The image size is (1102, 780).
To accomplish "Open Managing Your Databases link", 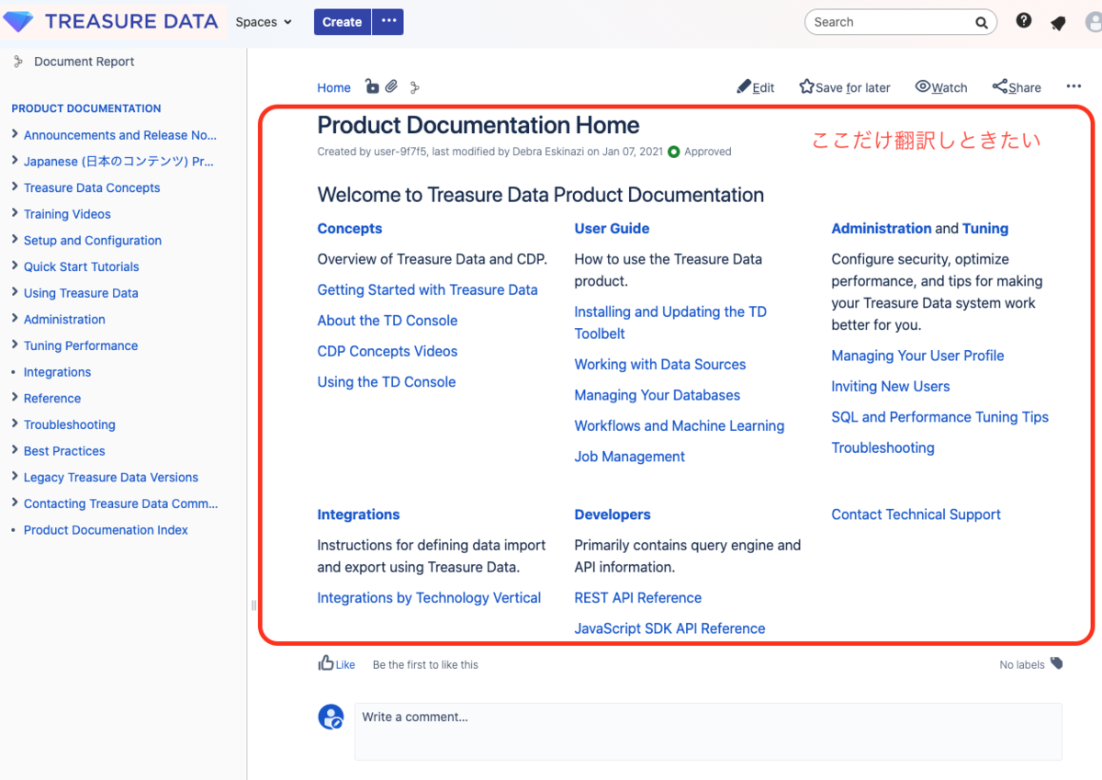I will pos(658,396).
